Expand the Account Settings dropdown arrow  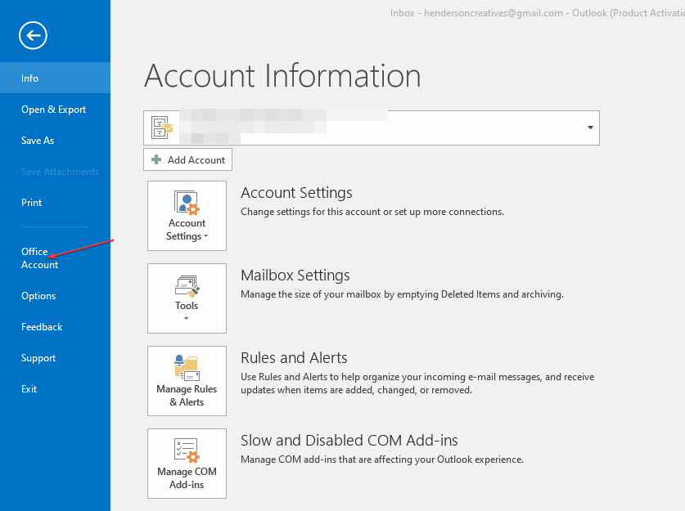click(205, 236)
